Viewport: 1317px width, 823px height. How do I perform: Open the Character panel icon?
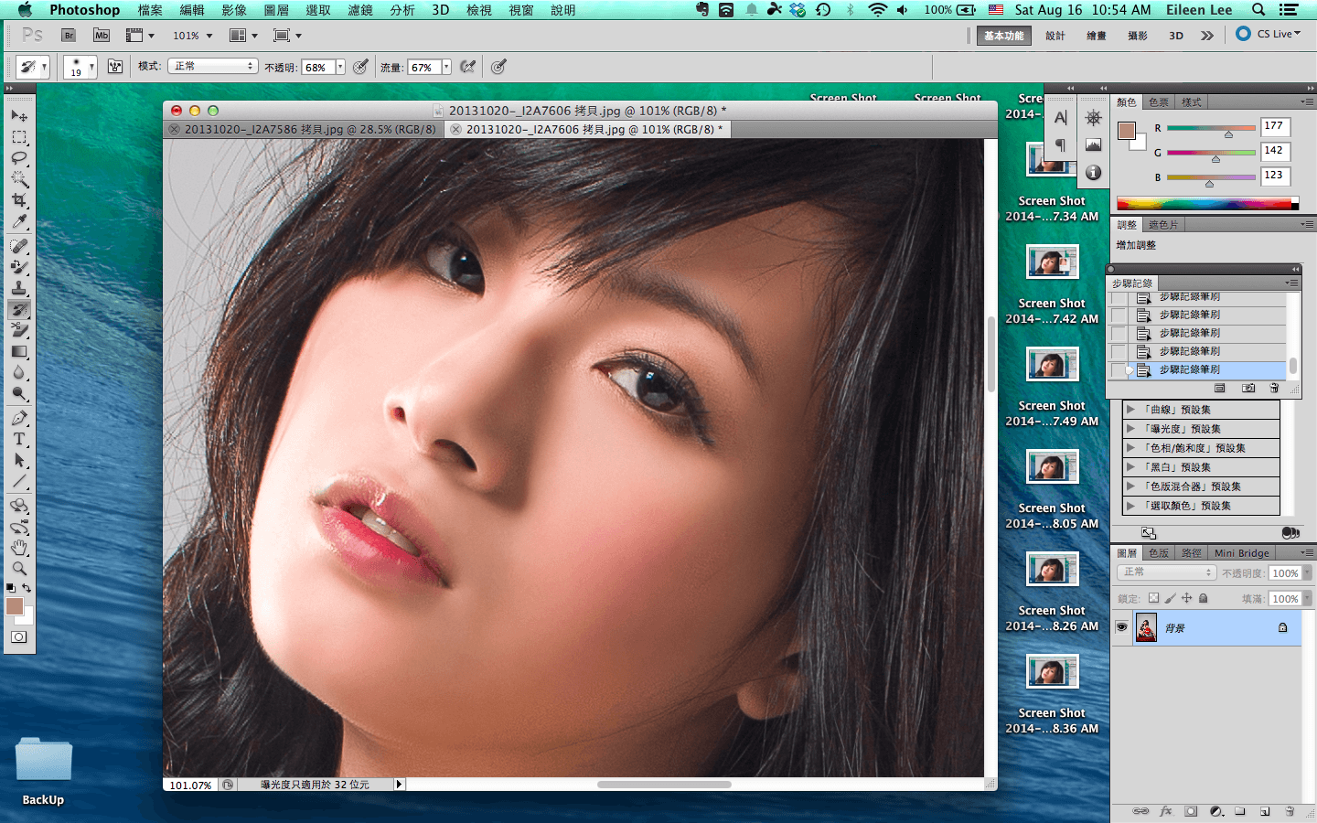click(x=1061, y=118)
